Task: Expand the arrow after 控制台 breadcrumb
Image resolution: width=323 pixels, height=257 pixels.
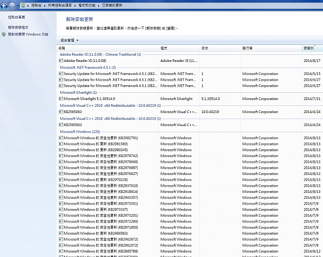Action: 44,5
